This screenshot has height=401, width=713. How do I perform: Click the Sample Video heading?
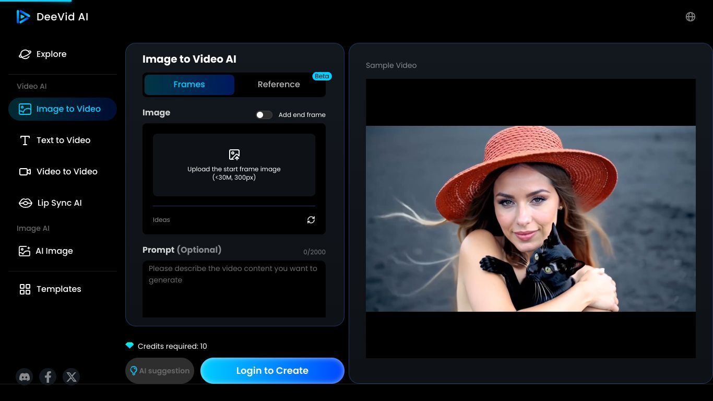point(391,66)
